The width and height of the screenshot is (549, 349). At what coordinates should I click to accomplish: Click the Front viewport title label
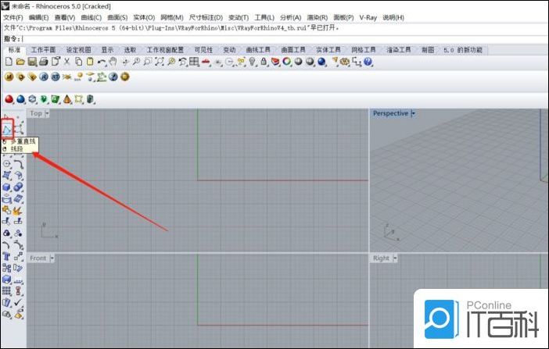(x=38, y=258)
